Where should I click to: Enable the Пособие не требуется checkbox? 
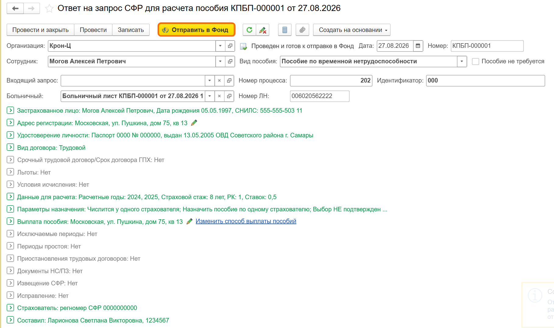coord(475,62)
